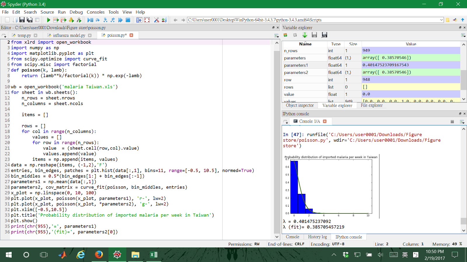The height and width of the screenshot is (262, 467).
Task: Open Excel from the Windows taskbar
Action: point(153,255)
